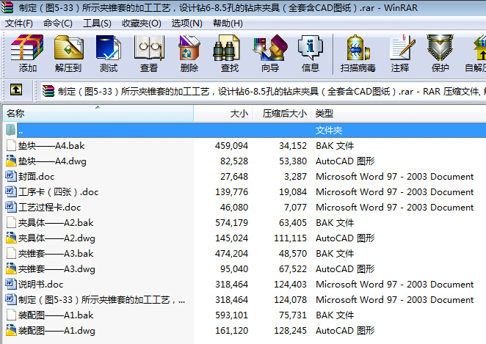
Task: Select the file name 夹锥套——A3.dwg
Action: (57, 268)
